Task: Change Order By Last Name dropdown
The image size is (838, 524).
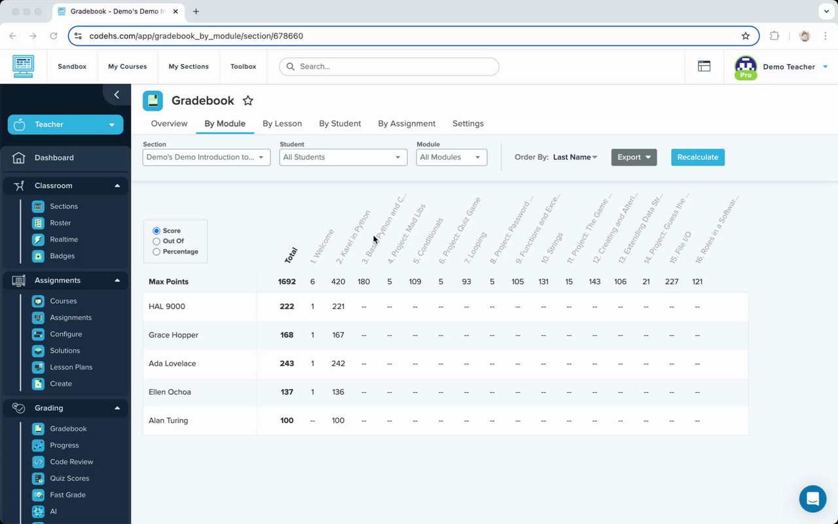Action: pyautogui.click(x=575, y=157)
